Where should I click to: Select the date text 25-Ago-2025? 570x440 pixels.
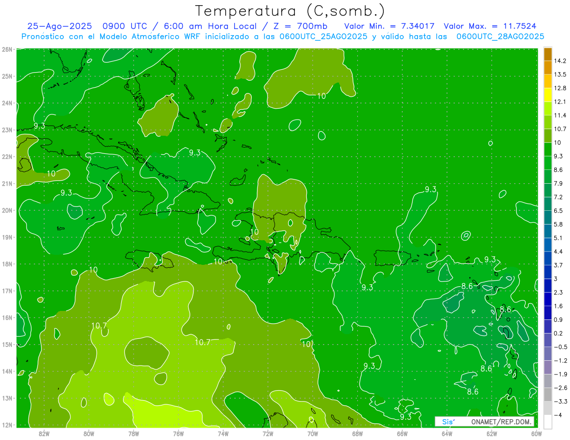point(59,26)
